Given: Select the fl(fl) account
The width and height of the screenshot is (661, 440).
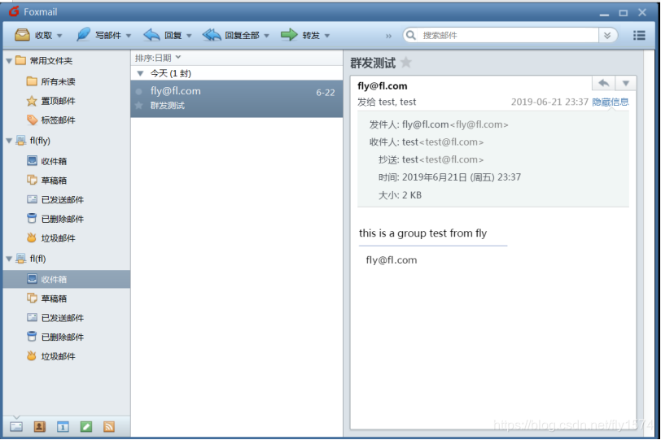Looking at the screenshot, I should point(31,259).
